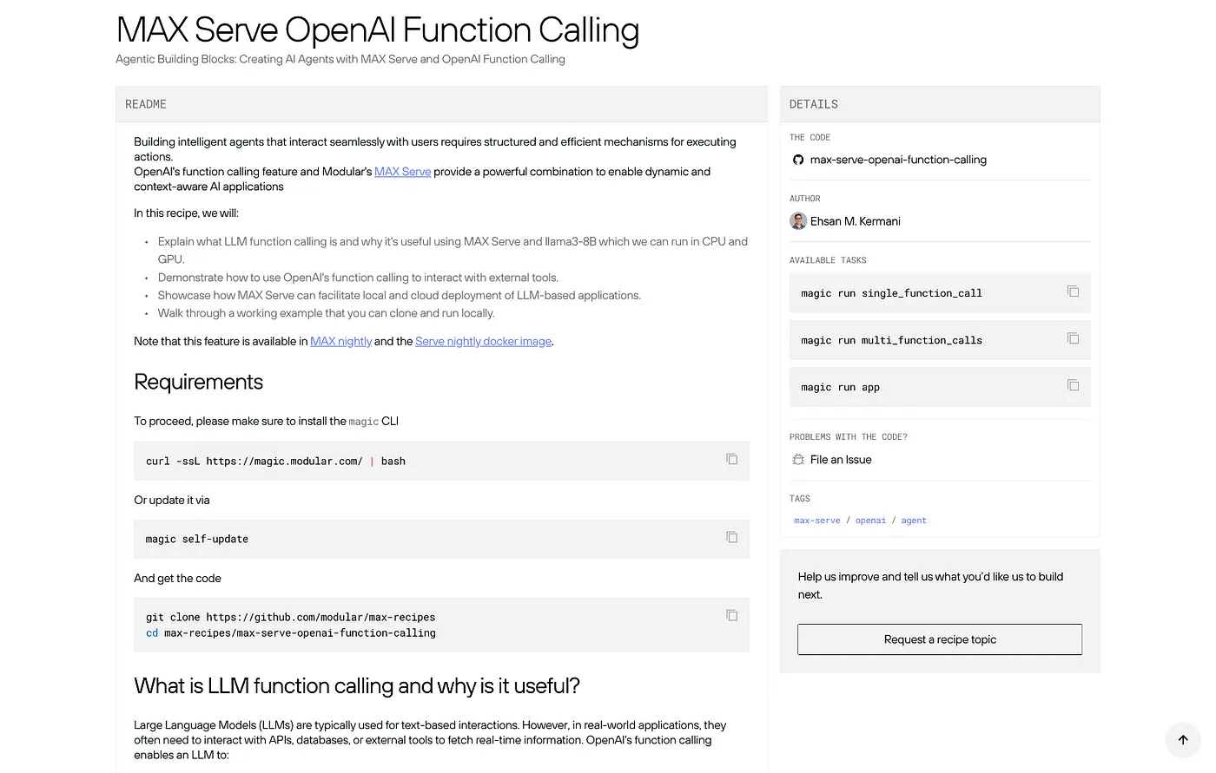Click the 'And get the code' text
The image size is (1216, 773).
(x=177, y=578)
